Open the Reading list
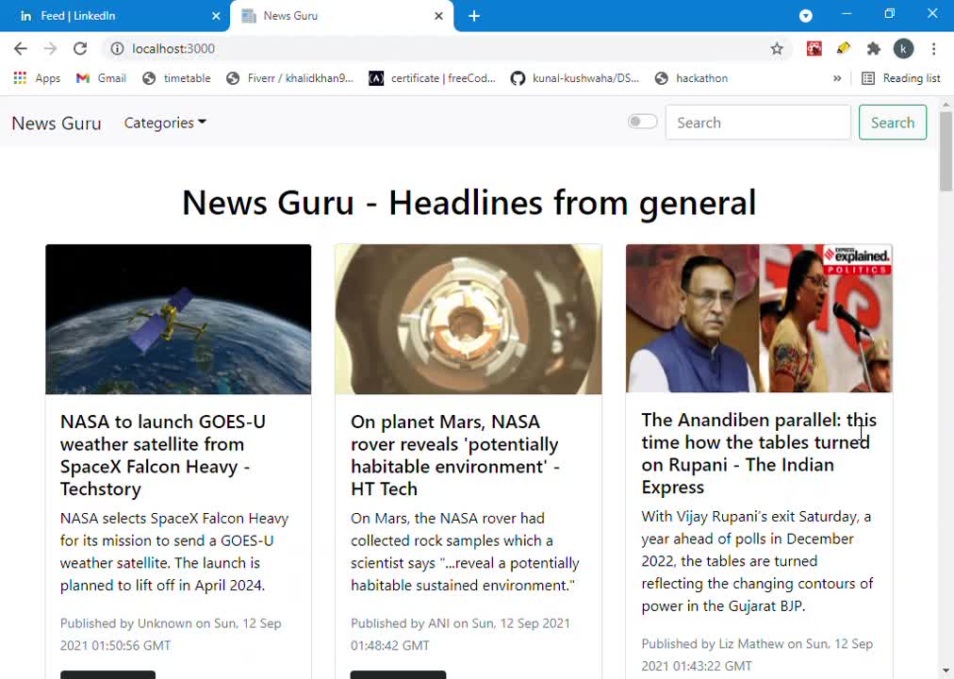Viewport: 954px width, 679px height. click(x=901, y=78)
